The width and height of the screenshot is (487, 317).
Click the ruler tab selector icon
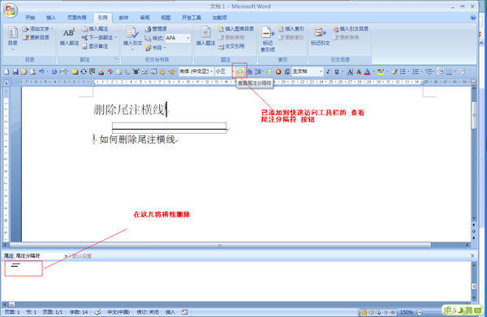tap(6, 82)
